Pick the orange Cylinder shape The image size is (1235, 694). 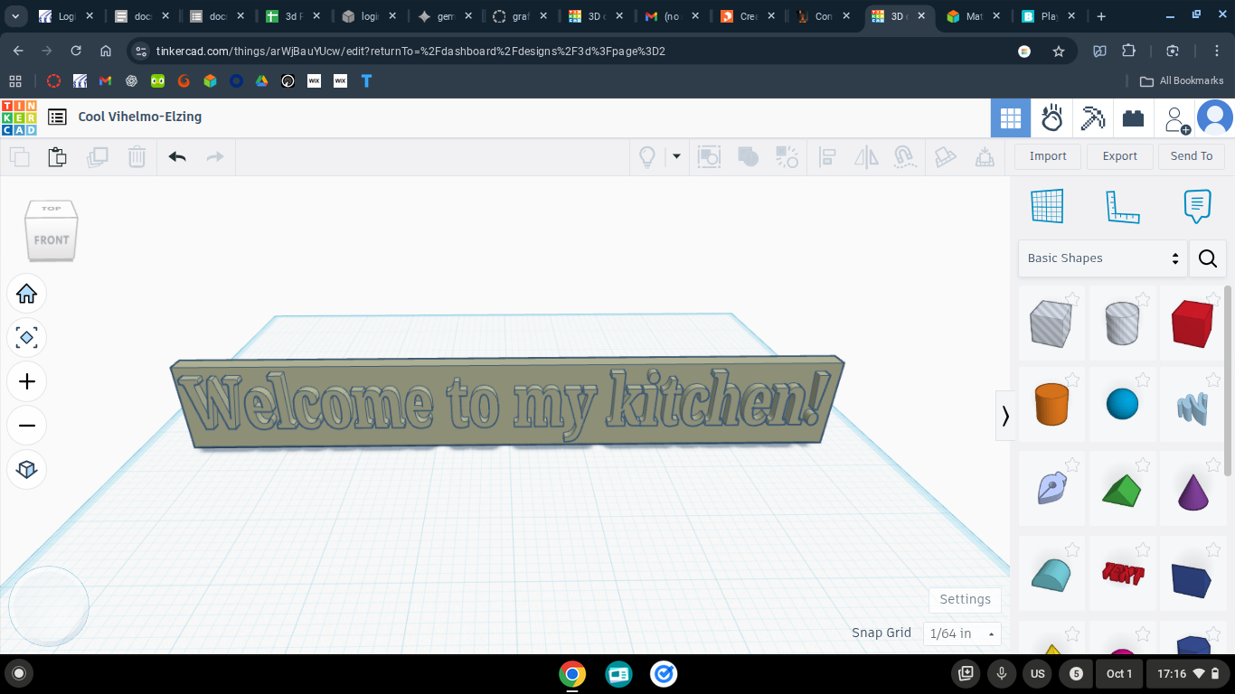tap(1051, 404)
